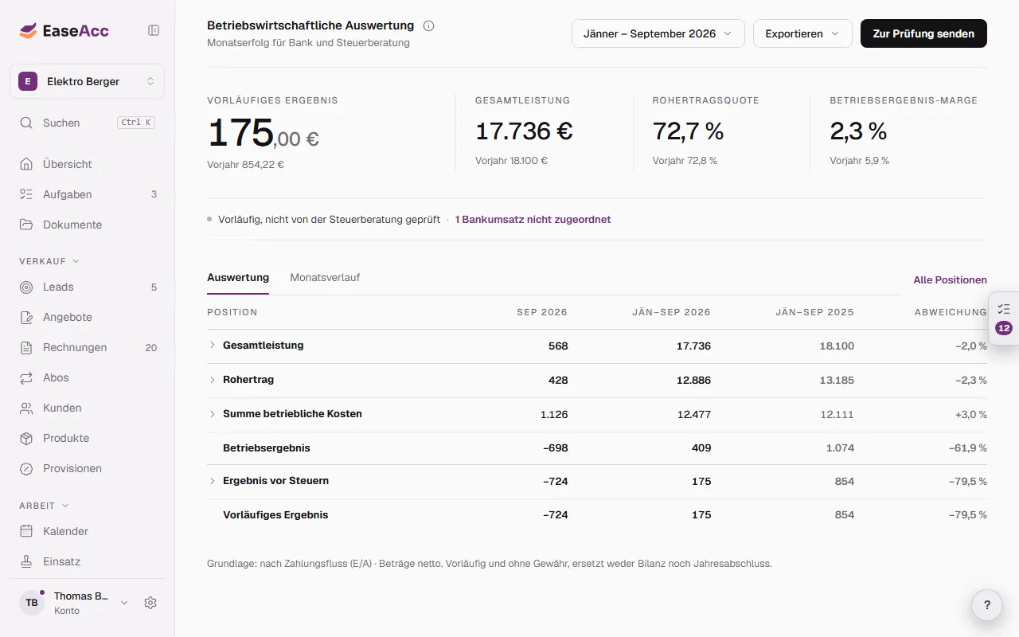Open Abos in the sidebar
This screenshot has width=1019, height=637.
coord(88,377)
